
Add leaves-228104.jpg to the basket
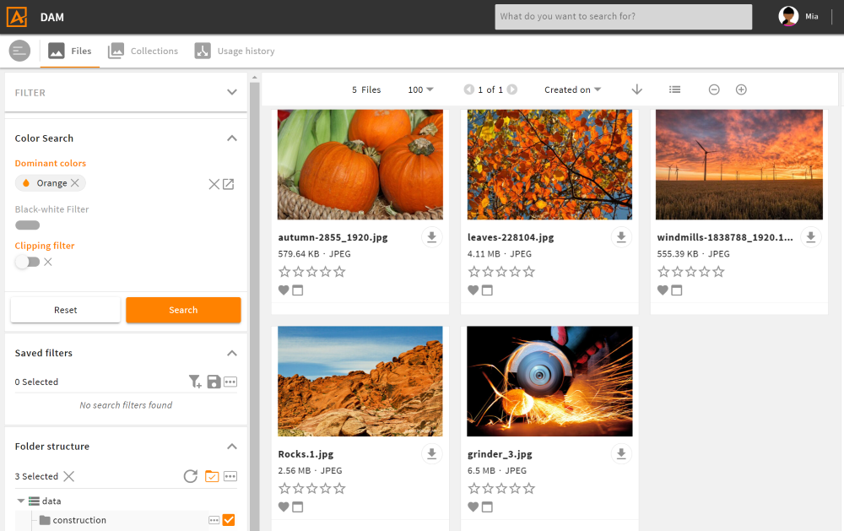[x=487, y=290]
